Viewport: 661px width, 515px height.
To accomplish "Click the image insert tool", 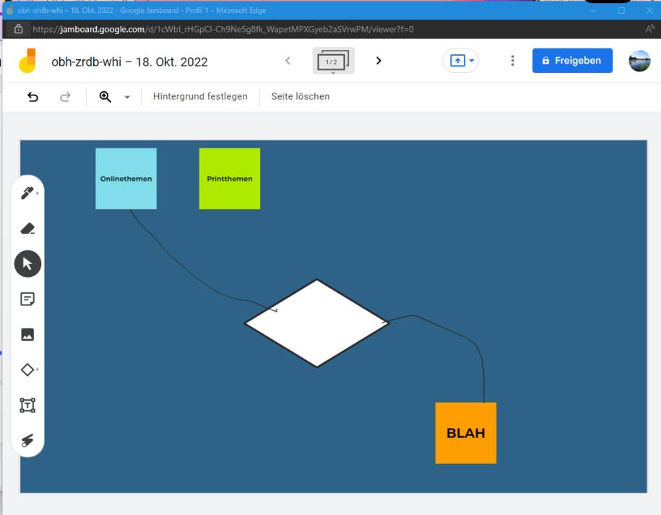I will [27, 334].
